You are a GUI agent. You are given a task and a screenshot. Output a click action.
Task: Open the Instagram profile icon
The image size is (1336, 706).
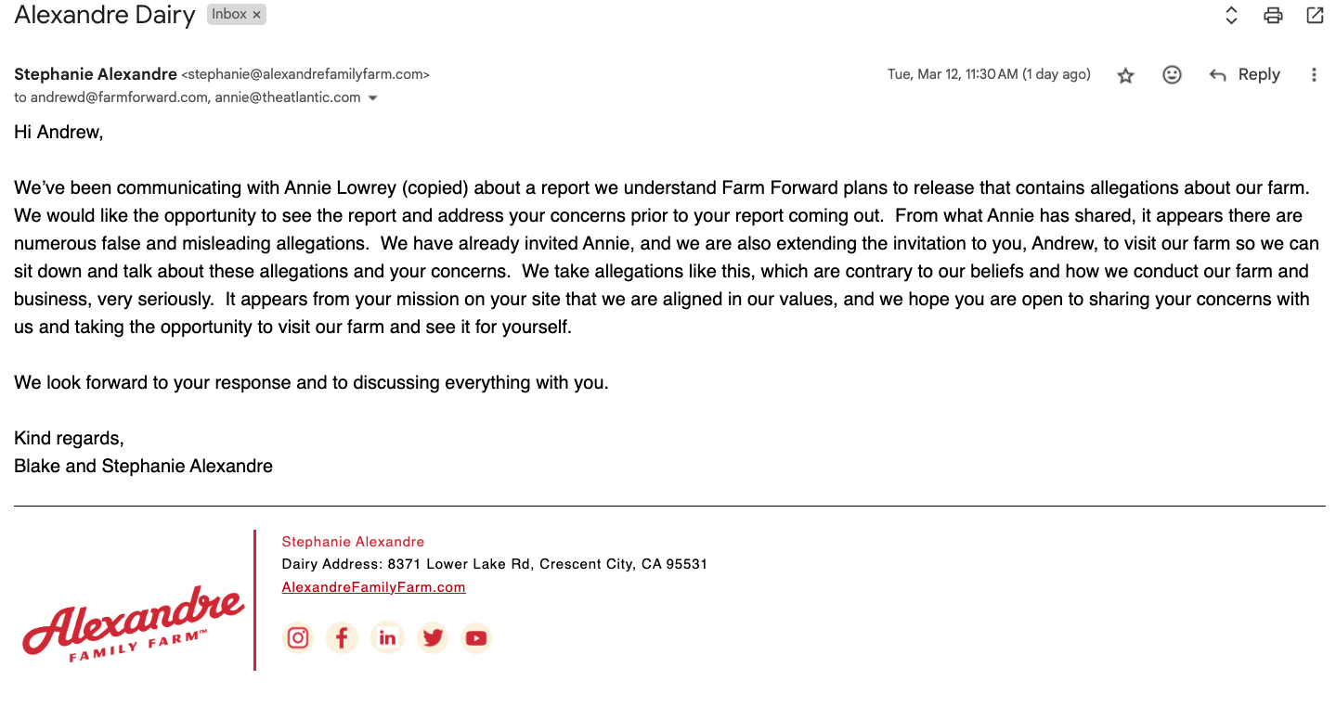point(298,637)
